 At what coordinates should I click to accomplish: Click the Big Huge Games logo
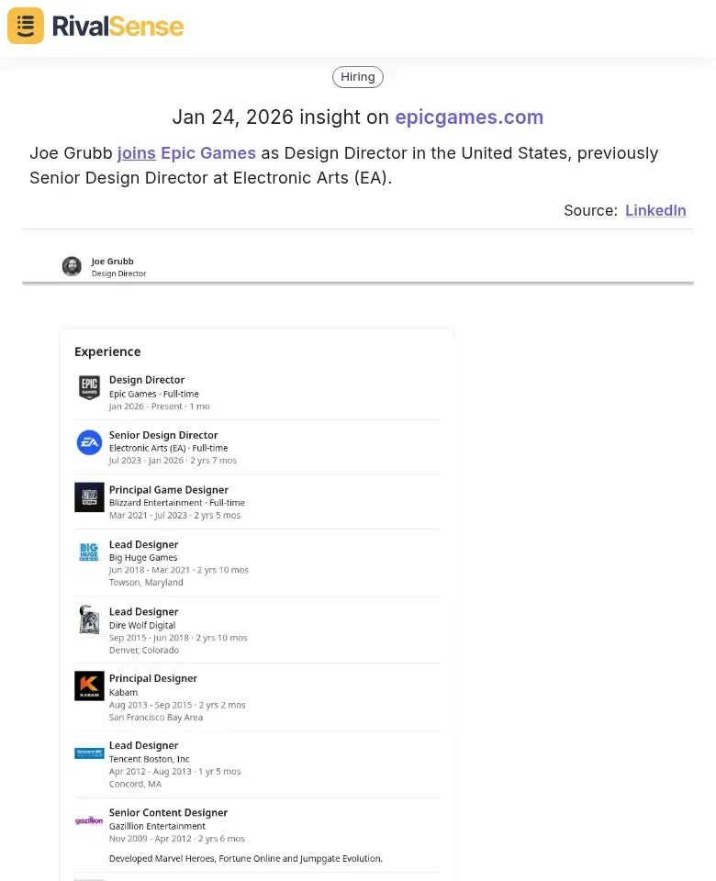click(88, 552)
